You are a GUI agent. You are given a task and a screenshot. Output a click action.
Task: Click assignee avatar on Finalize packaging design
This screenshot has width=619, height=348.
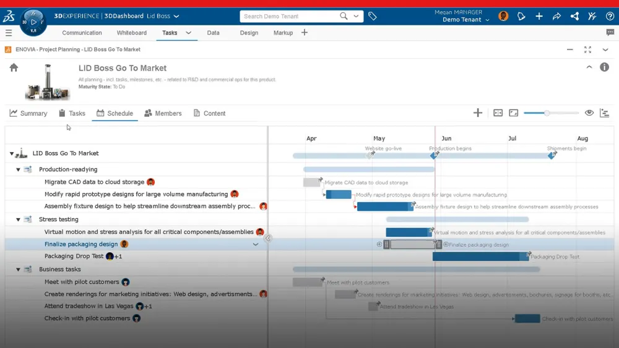124,244
